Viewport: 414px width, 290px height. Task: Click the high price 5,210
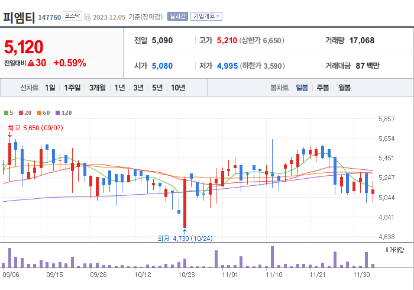click(x=227, y=40)
